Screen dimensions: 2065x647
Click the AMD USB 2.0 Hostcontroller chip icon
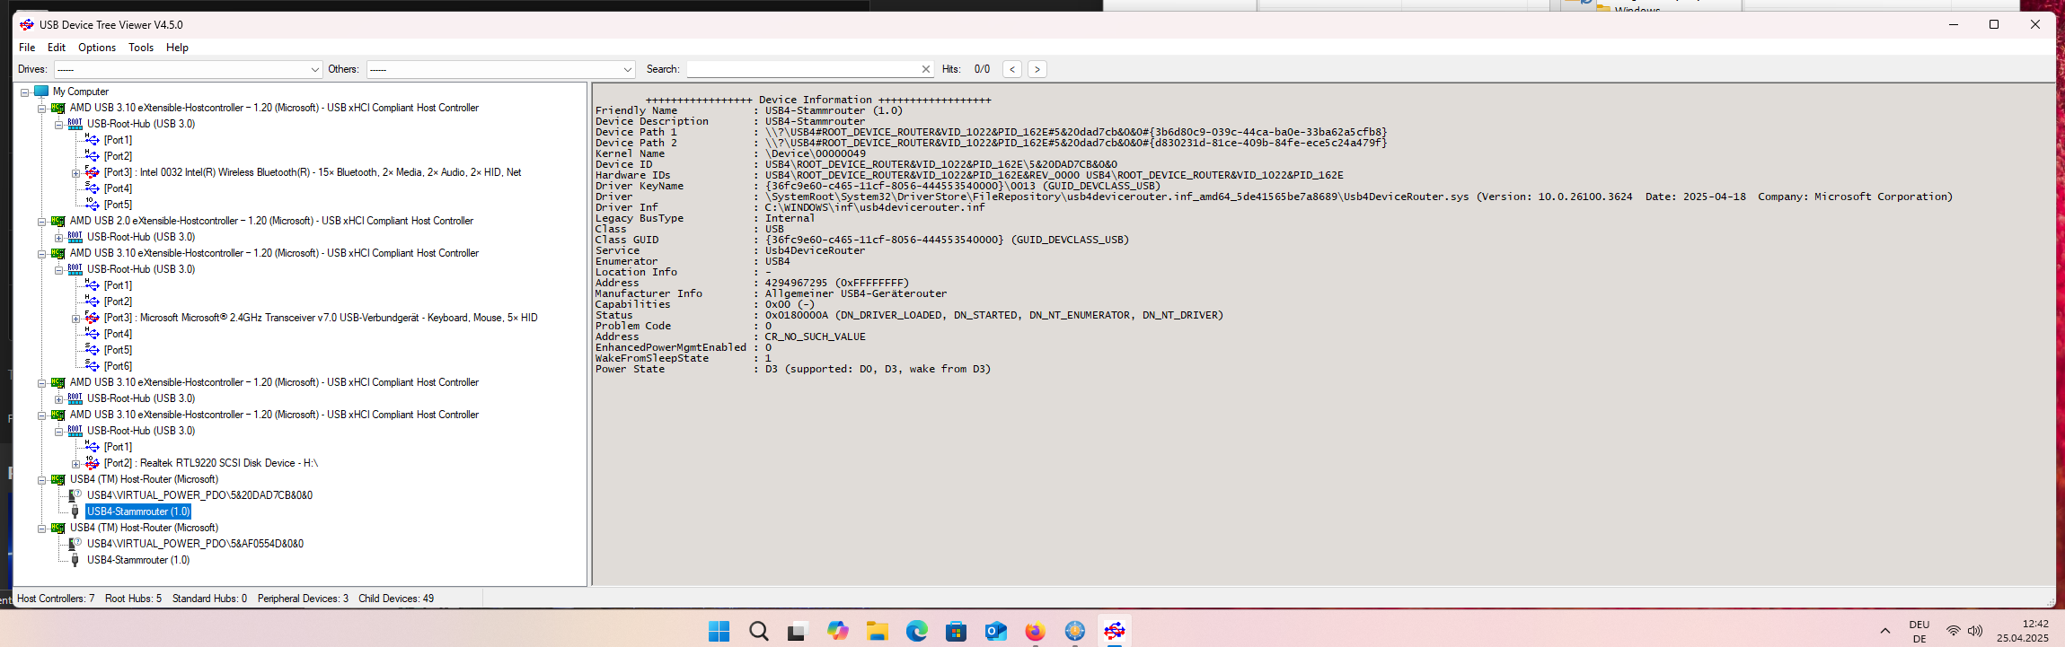(58, 221)
